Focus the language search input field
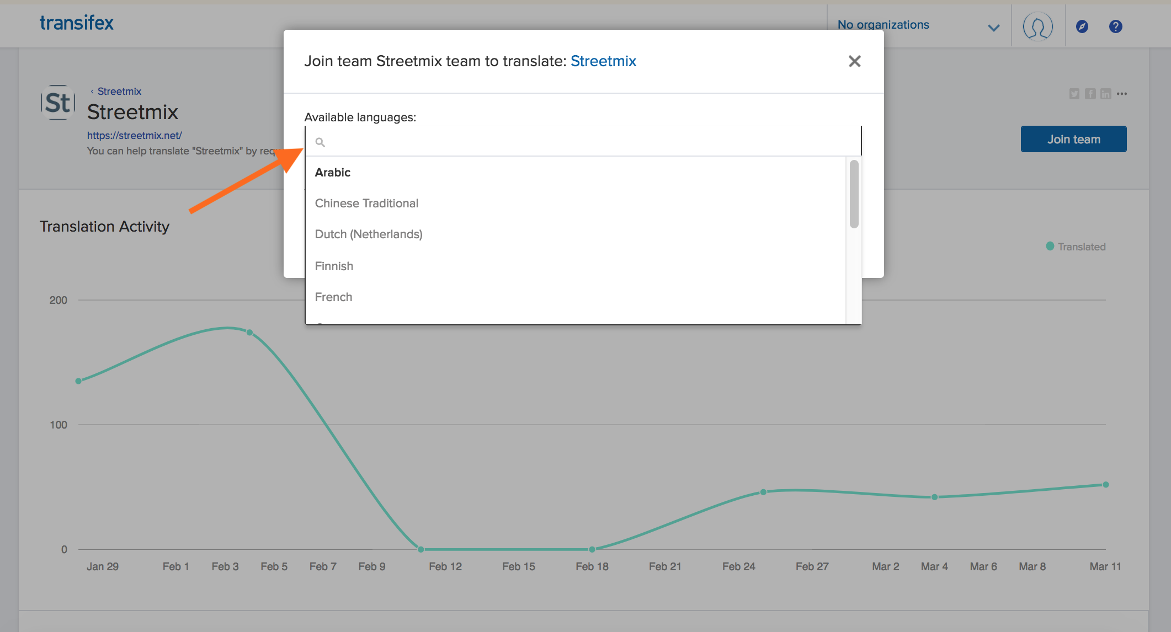The image size is (1171, 632). tap(583, 142)
